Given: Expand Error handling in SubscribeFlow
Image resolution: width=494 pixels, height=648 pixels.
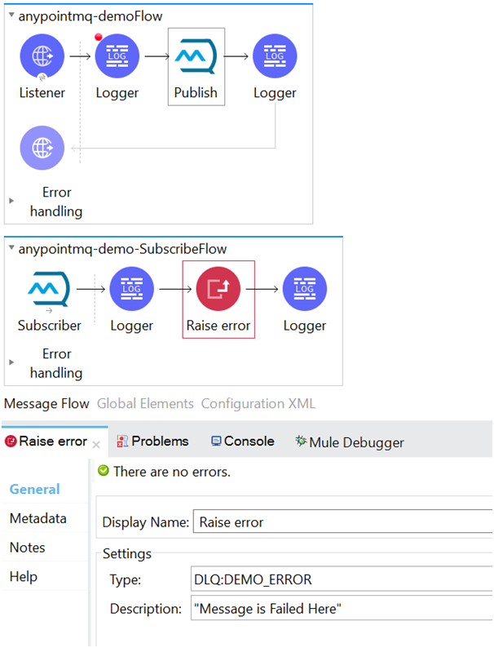Looking at the screenshot, I should click(11, 362).
